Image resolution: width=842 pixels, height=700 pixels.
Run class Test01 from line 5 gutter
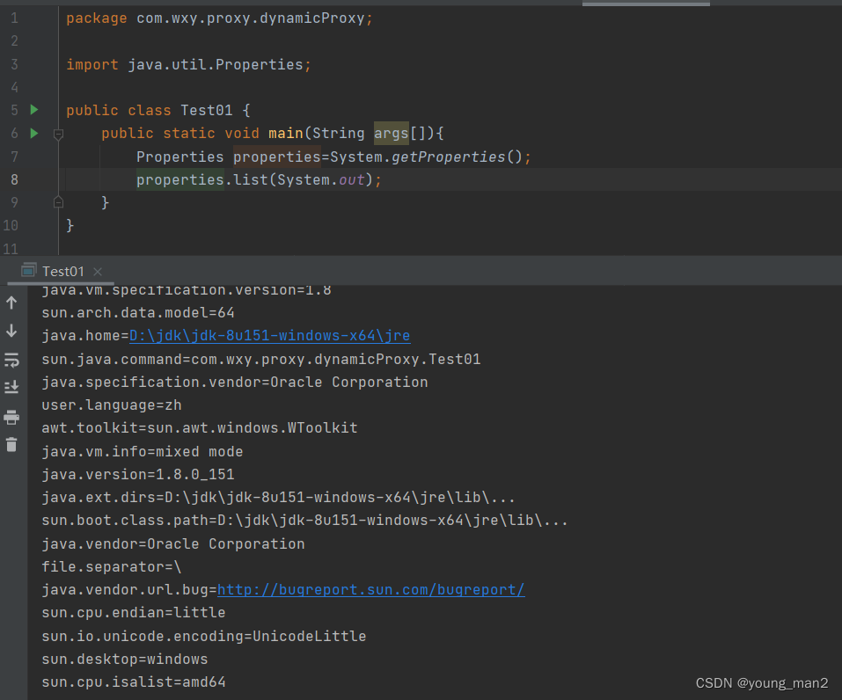pyautogui.click(x=34, y=110)
